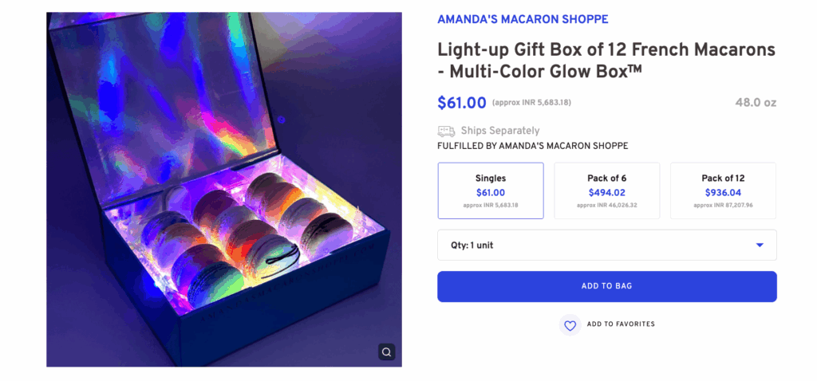Click approx INR 5,683.18 beside main price
The image size is (817, 381).
[531, 103]
